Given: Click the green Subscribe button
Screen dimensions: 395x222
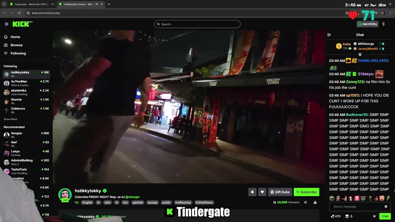Looking at the screenshot, I should [306, 192].
